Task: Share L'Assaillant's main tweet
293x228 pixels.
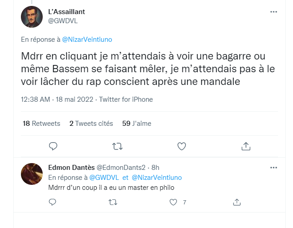Action: [245, 146]
